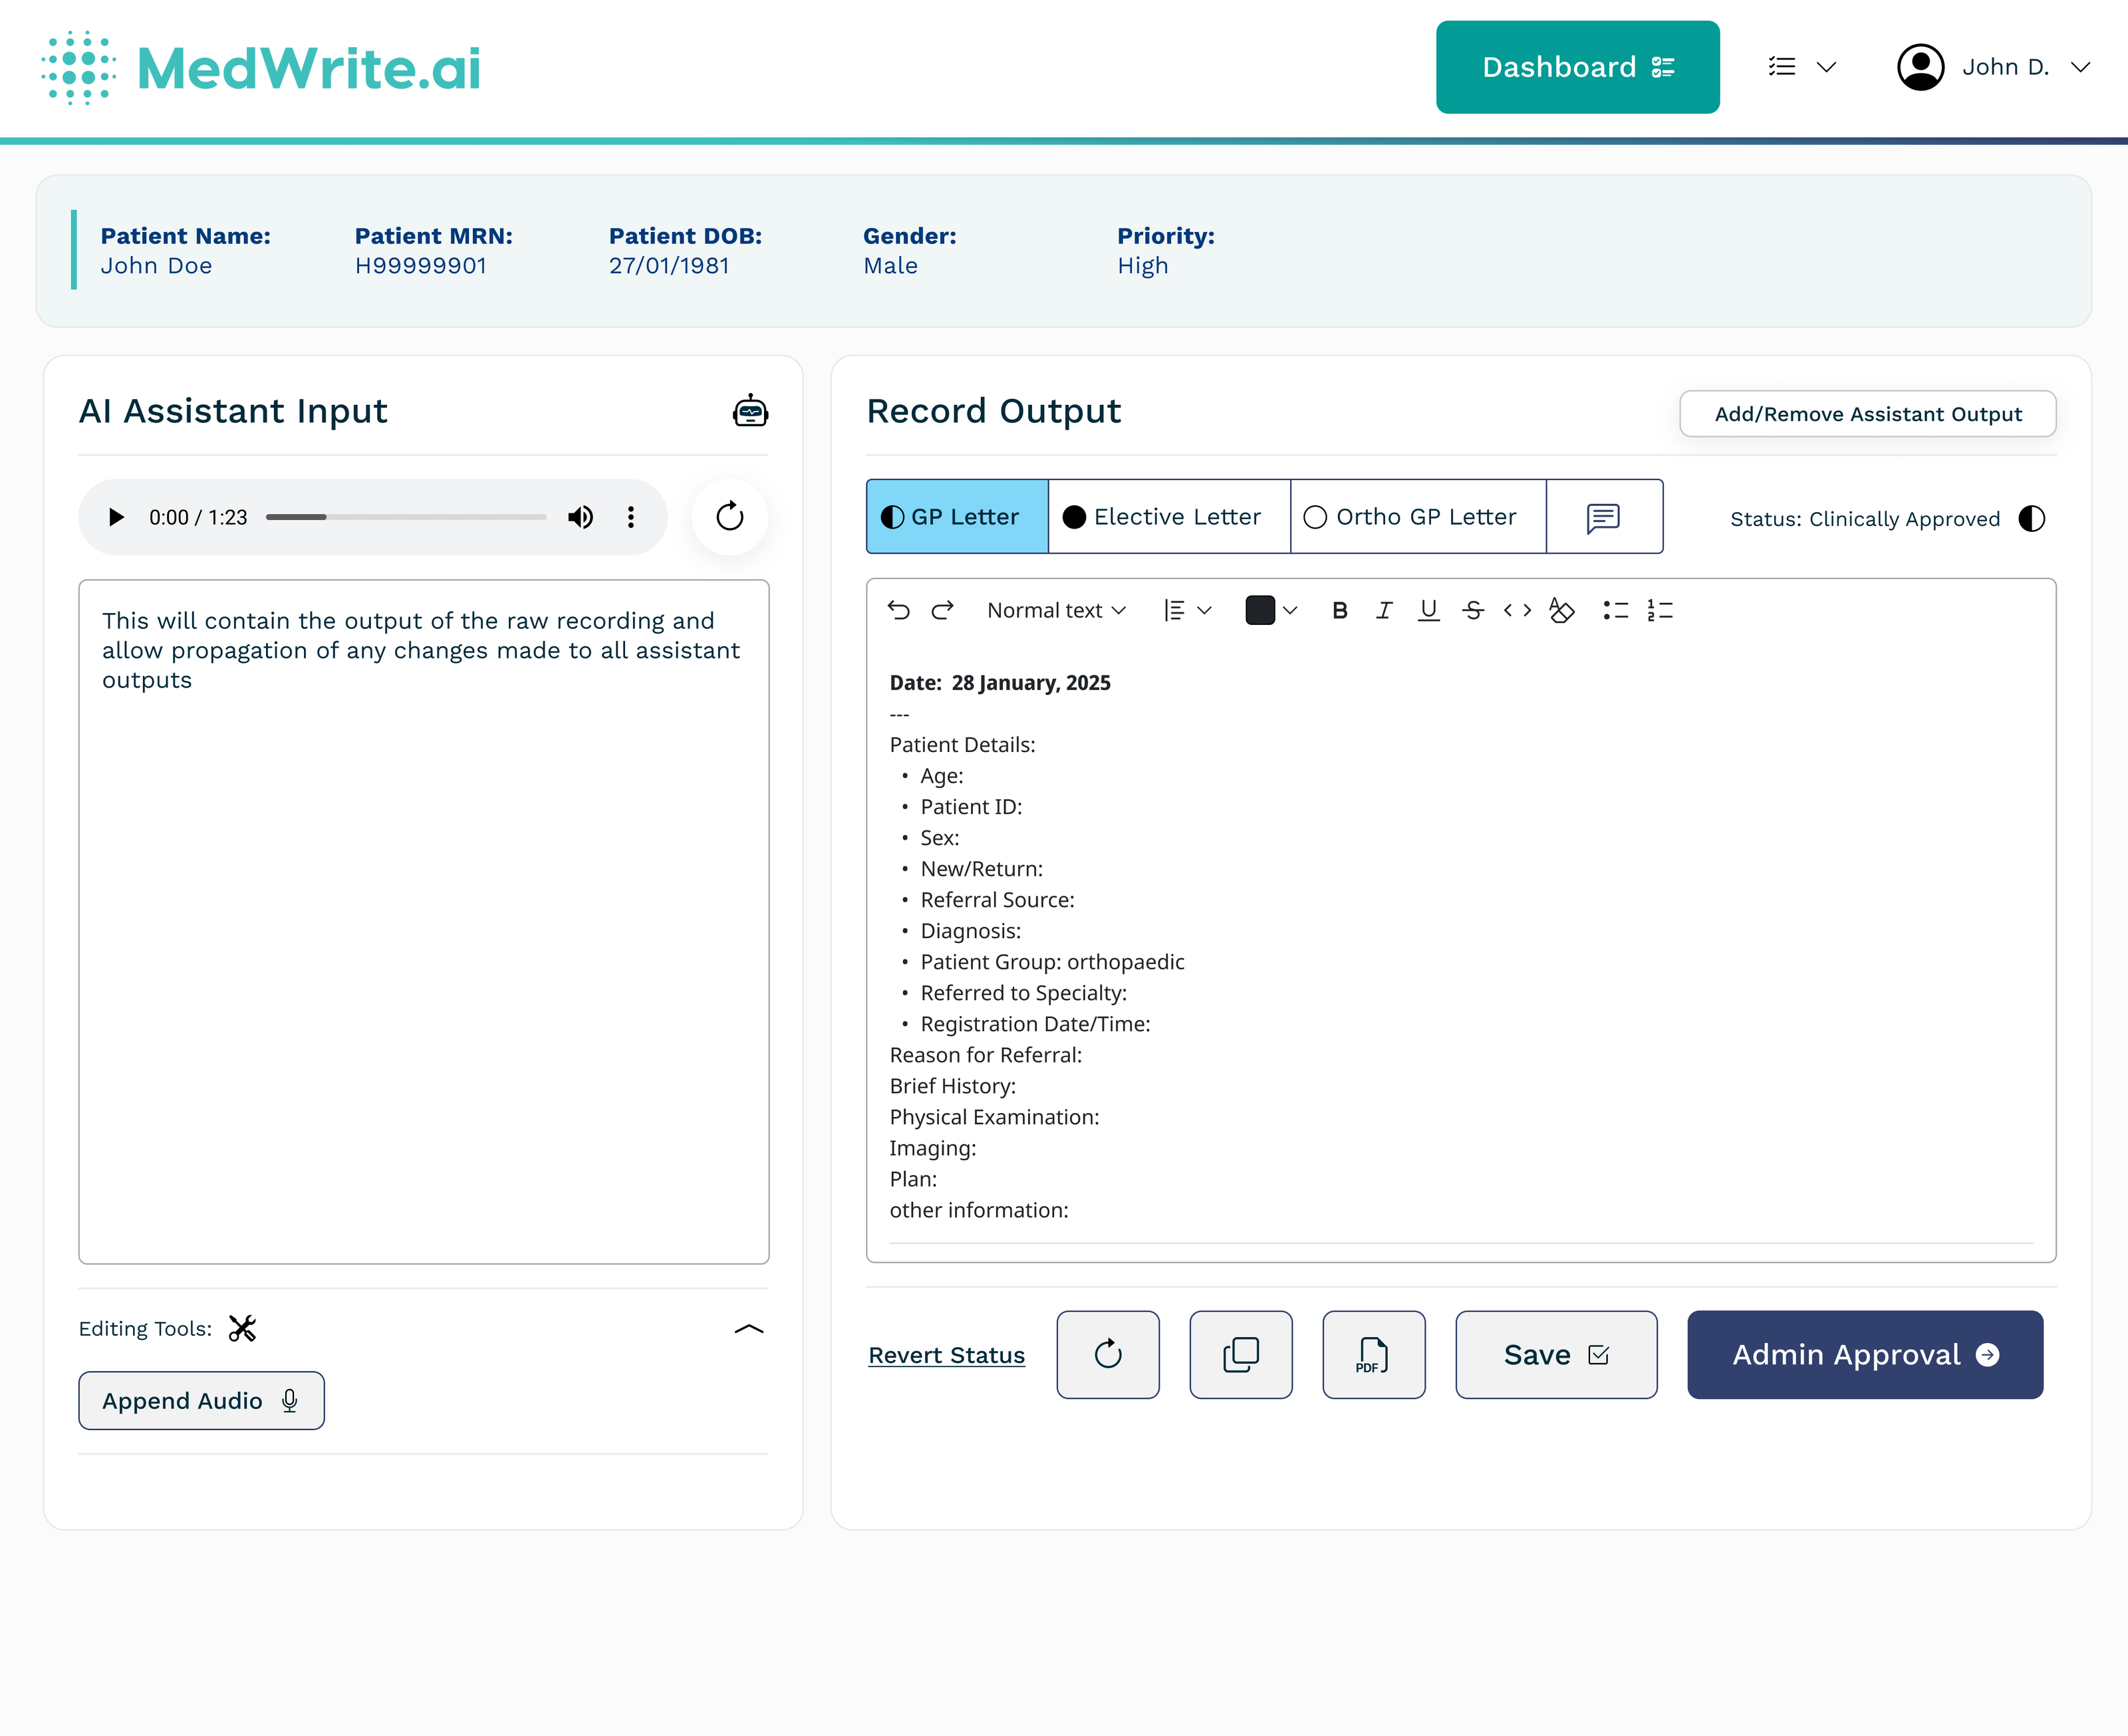Open the Dashboard
The width and height of the screenshot is (2128, 1736).
[x=1577, y=67]
